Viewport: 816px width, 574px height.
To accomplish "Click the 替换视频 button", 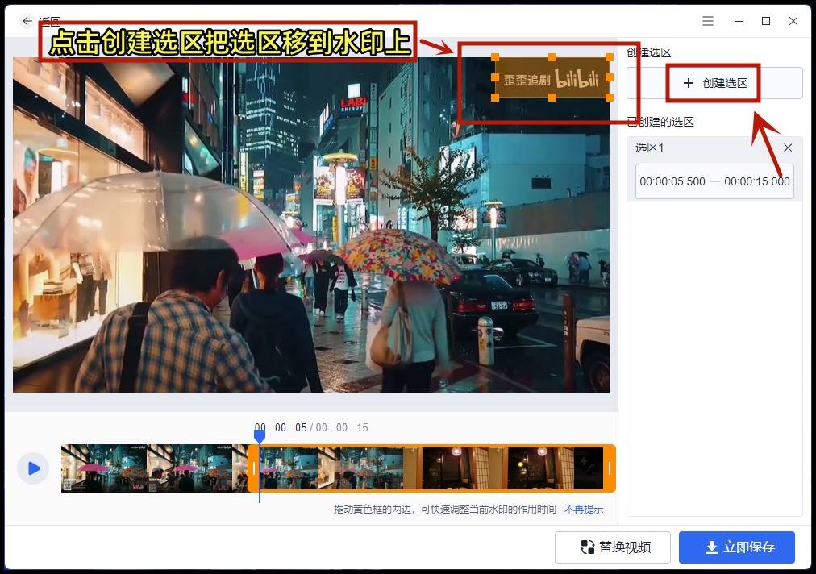I will point(615,547).
